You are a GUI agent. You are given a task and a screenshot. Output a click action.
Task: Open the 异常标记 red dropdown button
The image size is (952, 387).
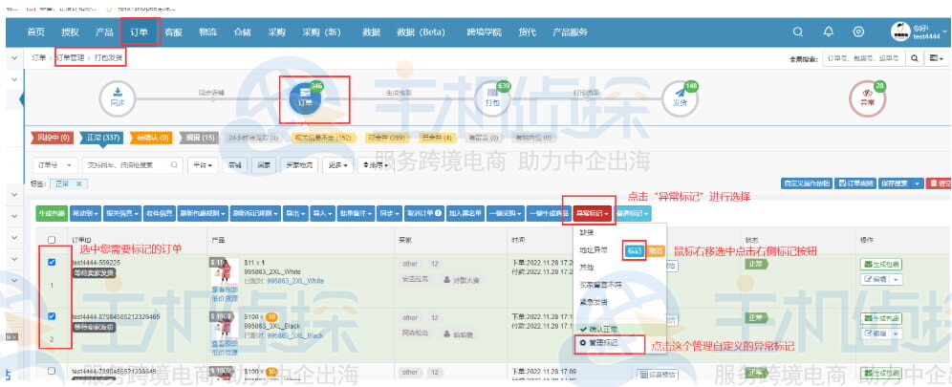(x=592, y=213)
